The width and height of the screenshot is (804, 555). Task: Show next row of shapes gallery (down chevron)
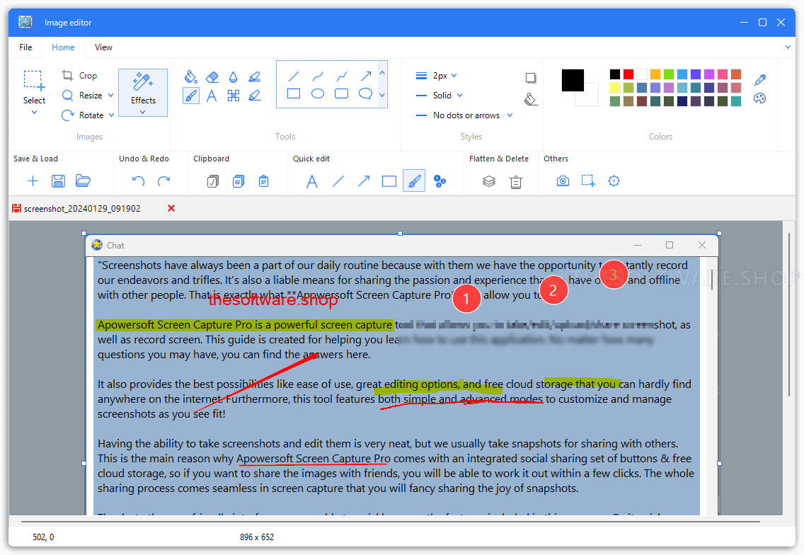tap(382, 95)
